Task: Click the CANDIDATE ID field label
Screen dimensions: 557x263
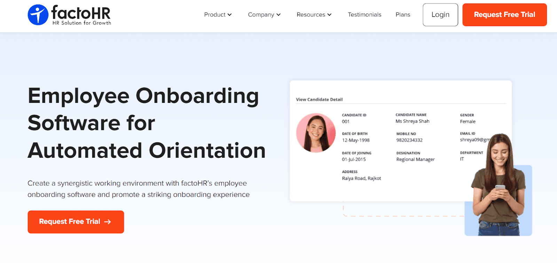Action: 354,115
